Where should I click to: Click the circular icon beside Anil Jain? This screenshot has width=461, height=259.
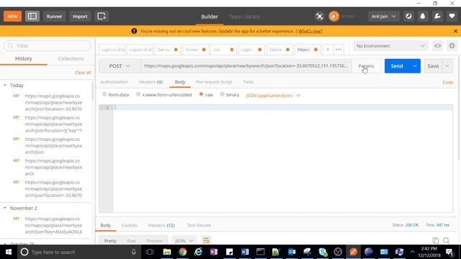pos(408,17)
